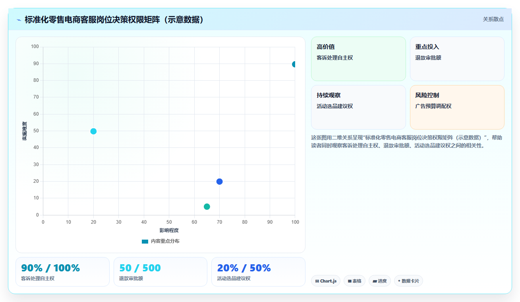
Task: Click the 影响程度 x-axis title
Action: pos(169,230)
